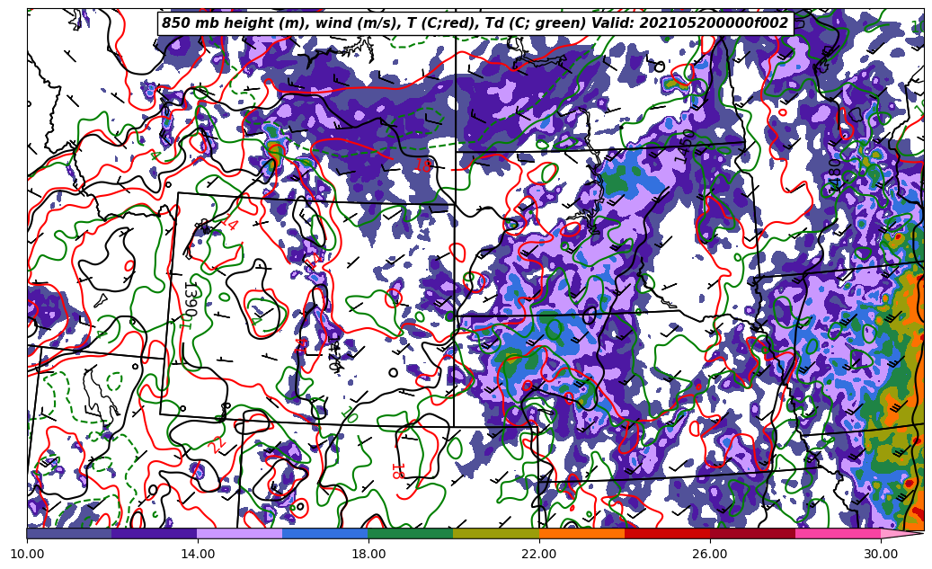Select the orange 22–24 colorbar segment
This screenshot has height=569, width=932.
coord(581,533)
